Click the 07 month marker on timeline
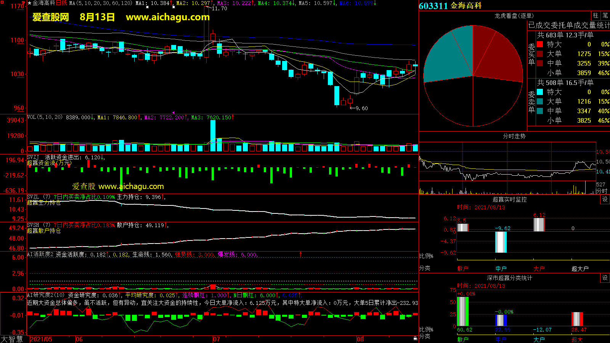Image resolution: width=610 pixels, height=343 pixels. click(x=216, y=339)
